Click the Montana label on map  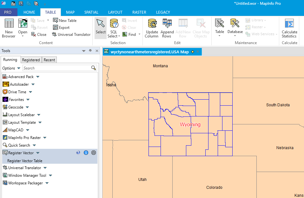point(160,66)
